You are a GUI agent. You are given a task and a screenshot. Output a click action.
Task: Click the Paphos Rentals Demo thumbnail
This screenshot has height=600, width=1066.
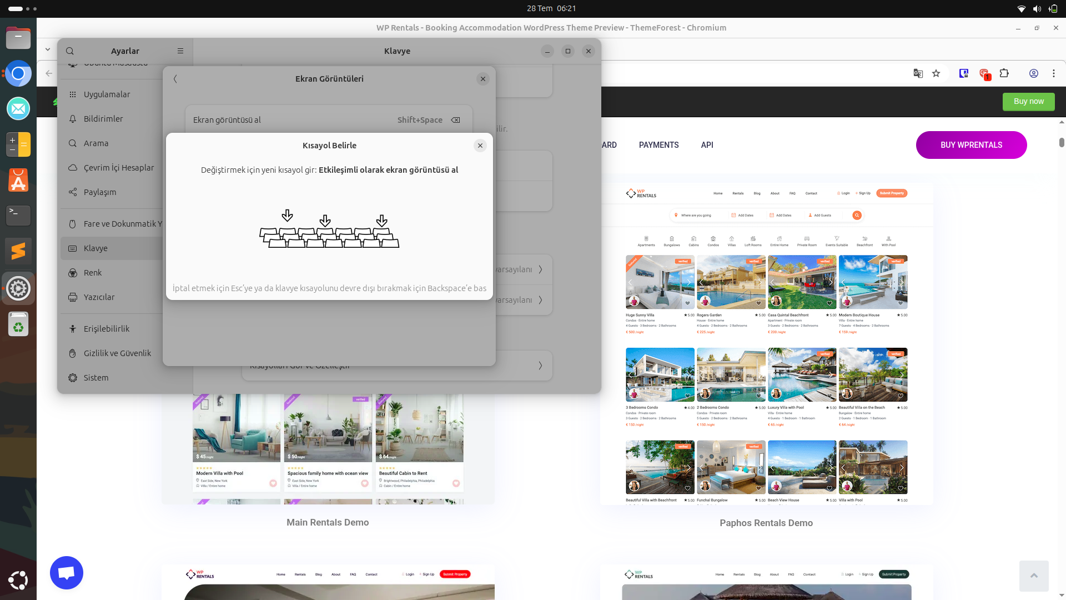pyautogui.click(x=766, y=343)
